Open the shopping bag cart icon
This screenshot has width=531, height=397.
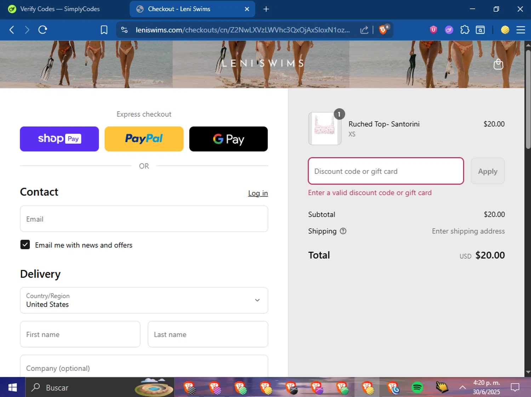pyautogui.click(x=498, y=64)
